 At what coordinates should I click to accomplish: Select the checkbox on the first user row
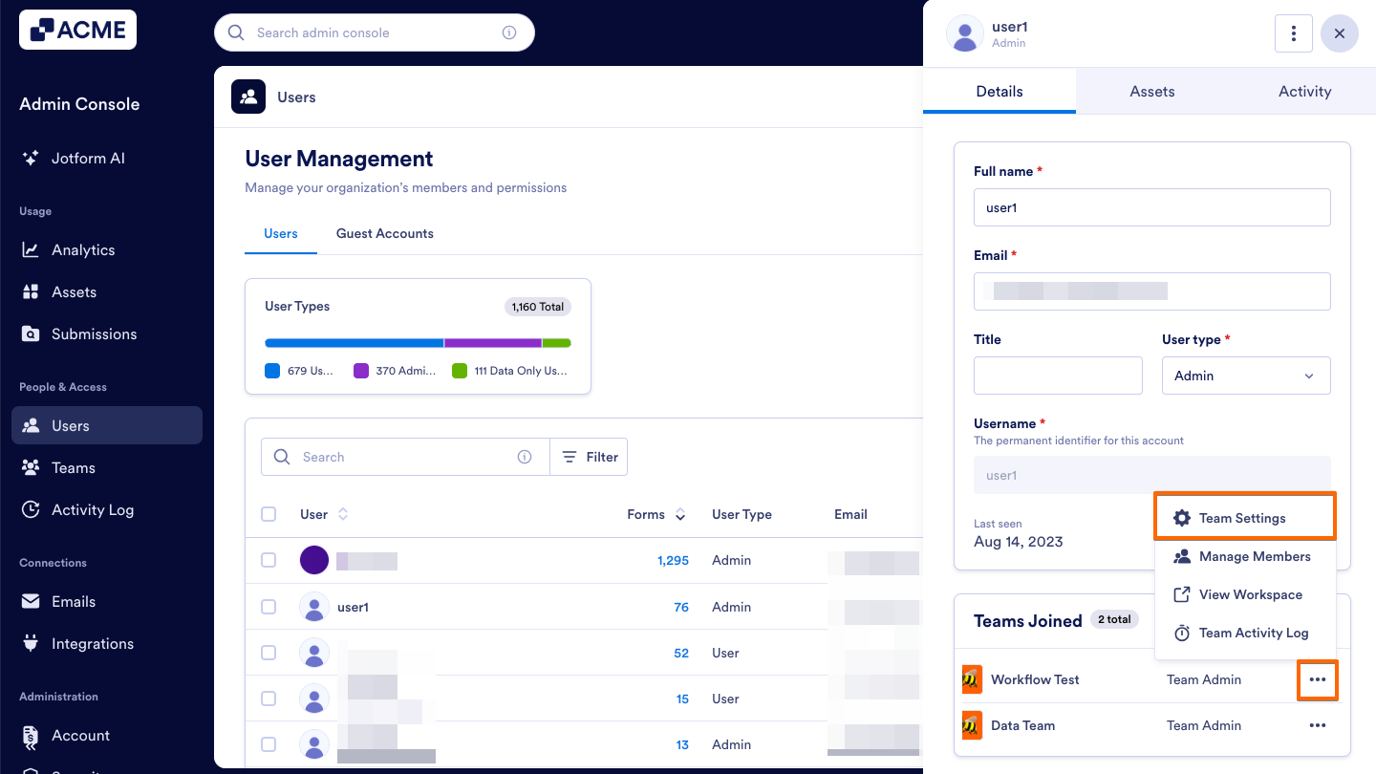269,560
